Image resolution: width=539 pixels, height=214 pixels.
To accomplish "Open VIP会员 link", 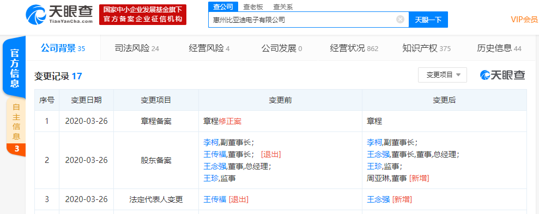I will [524, 20].
